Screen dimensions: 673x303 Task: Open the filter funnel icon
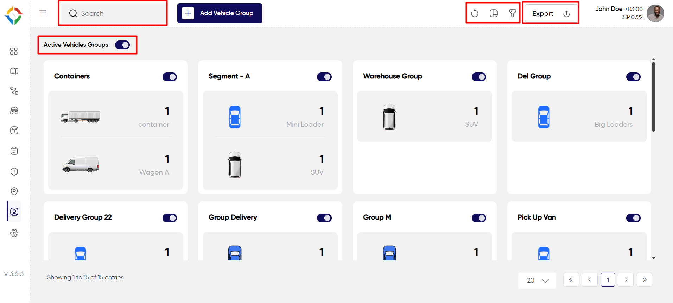(x=513, y=13)
